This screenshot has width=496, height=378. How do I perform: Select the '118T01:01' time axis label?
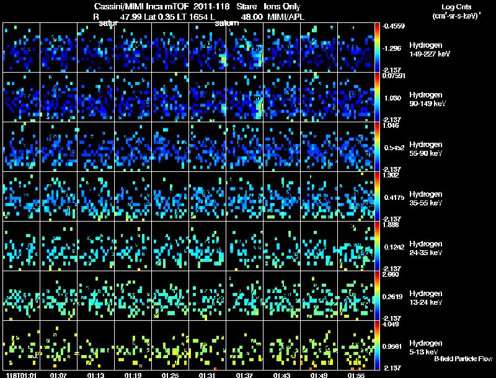click(22, 375)
